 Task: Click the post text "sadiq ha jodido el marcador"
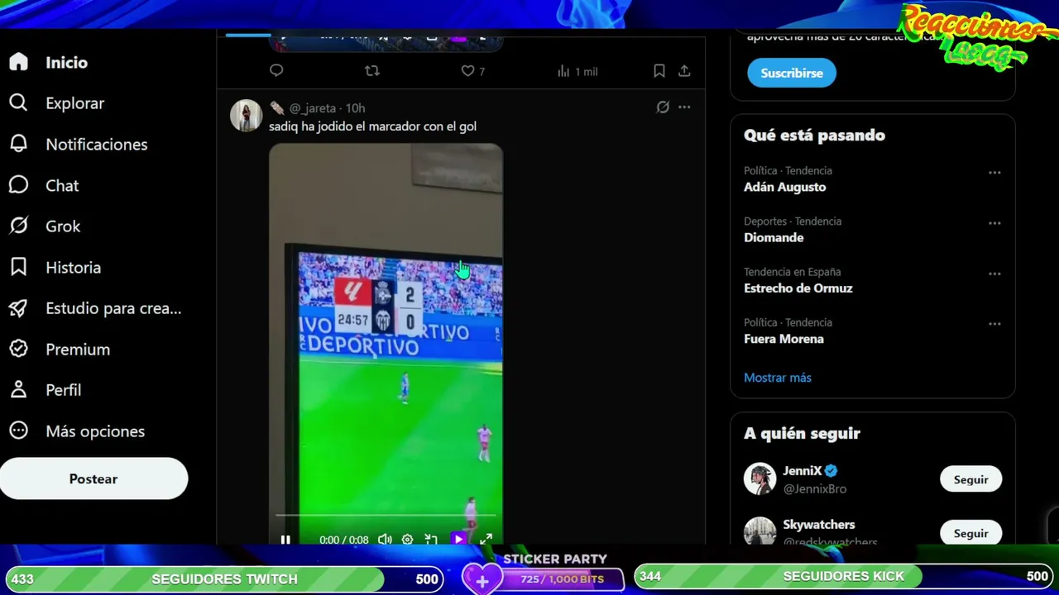tap(346, 126)
